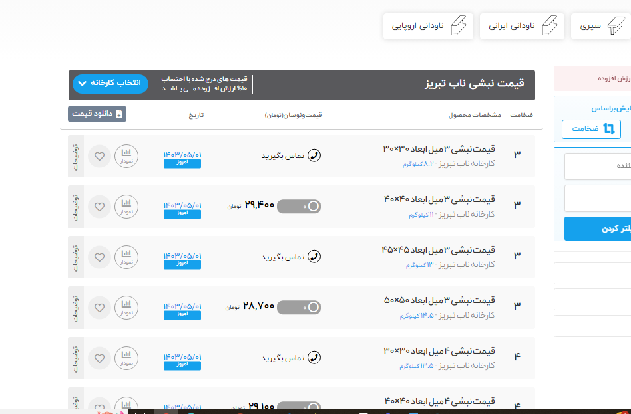Click the first filter input field in sidebar
This screenshot has width=631, height=414.
point(598,166)
